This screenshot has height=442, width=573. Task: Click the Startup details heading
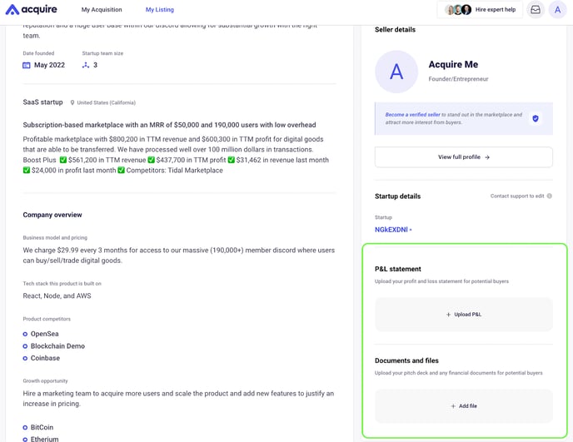397,196
